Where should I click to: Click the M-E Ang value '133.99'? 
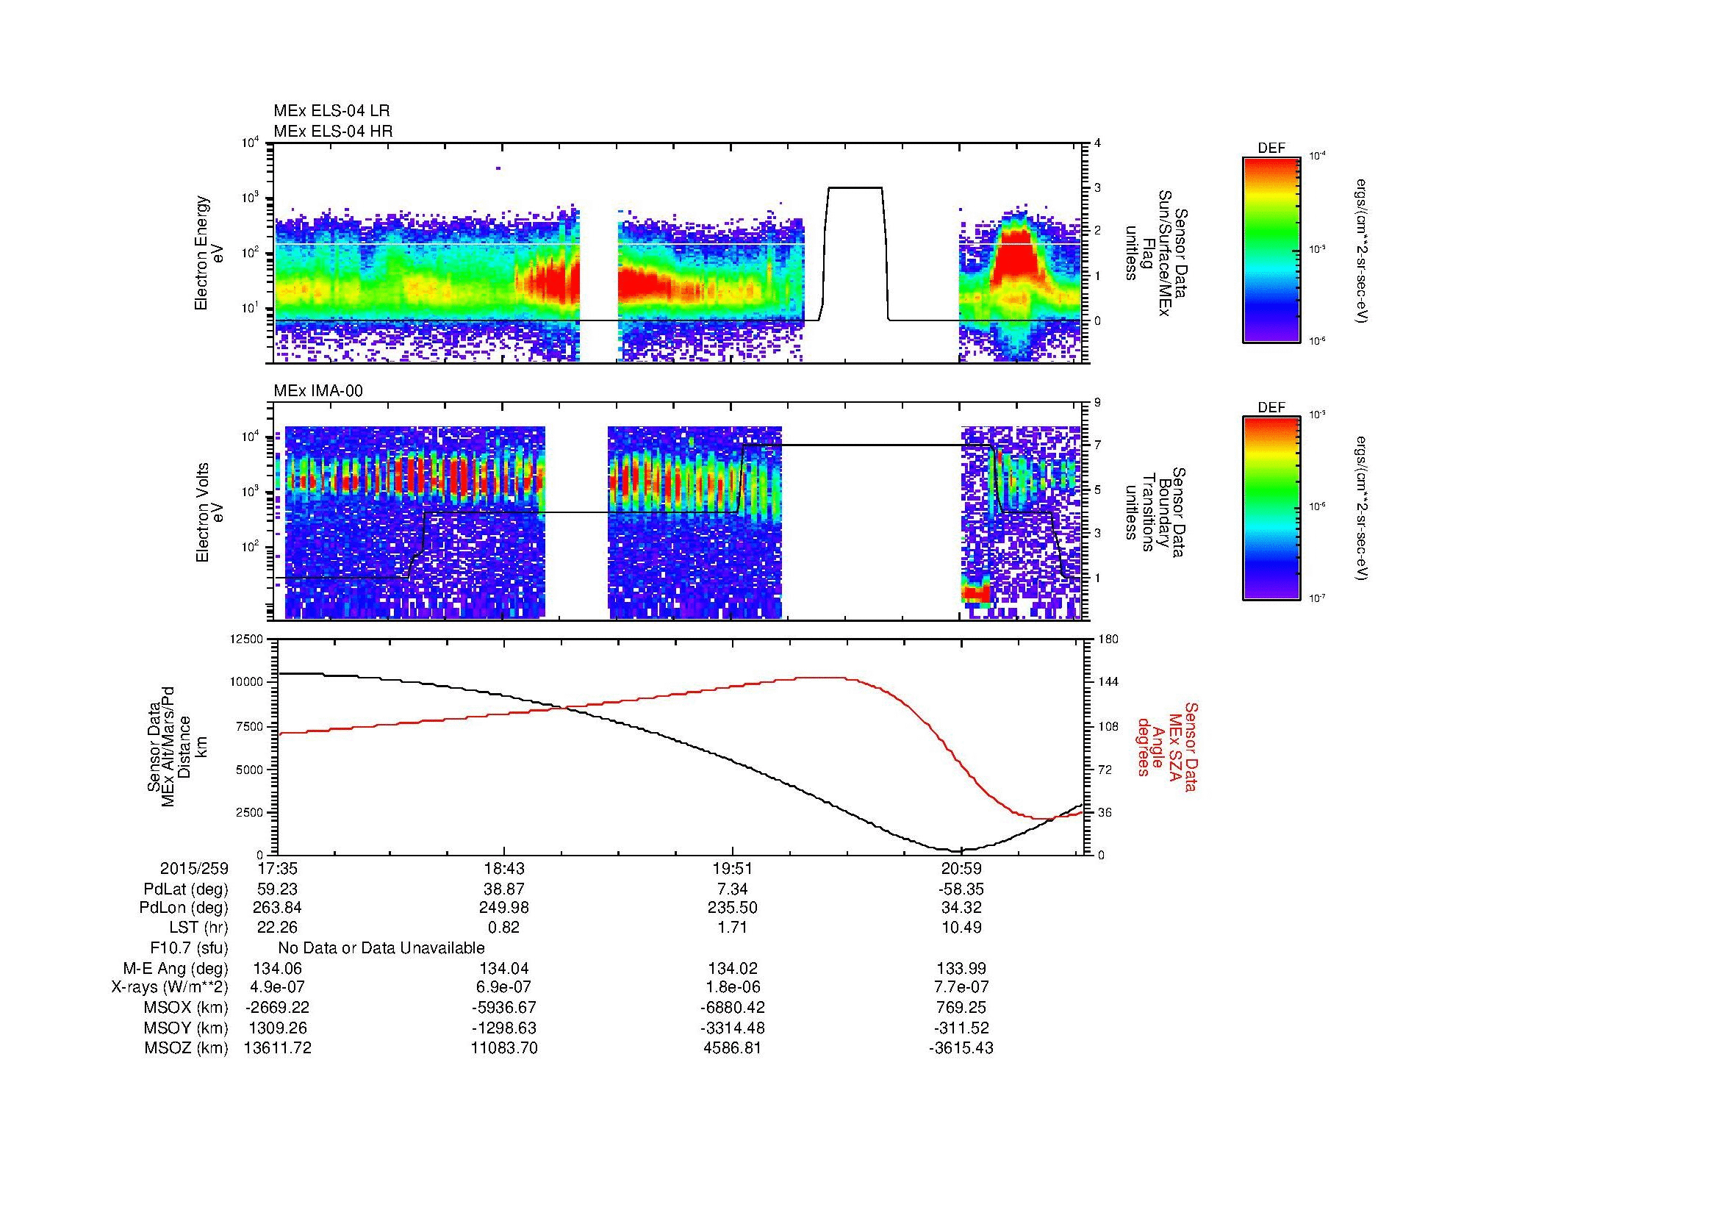point(961,969)
